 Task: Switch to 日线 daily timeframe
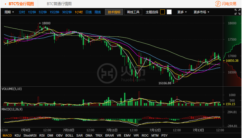(x=89, y=12)
